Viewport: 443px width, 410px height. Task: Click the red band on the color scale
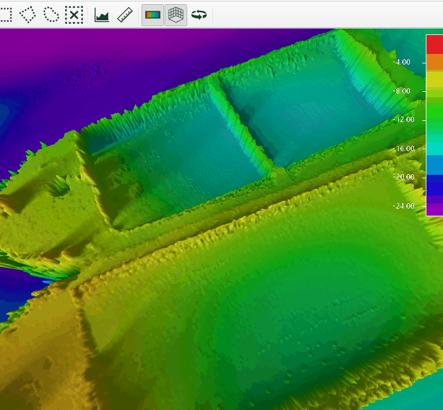[434, 44]
